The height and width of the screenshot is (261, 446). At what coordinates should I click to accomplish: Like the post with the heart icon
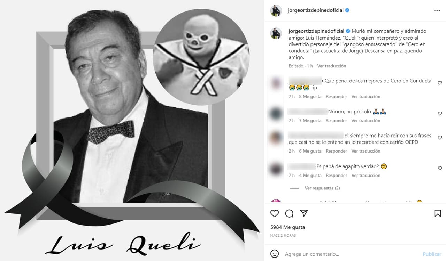coord(275,213)
